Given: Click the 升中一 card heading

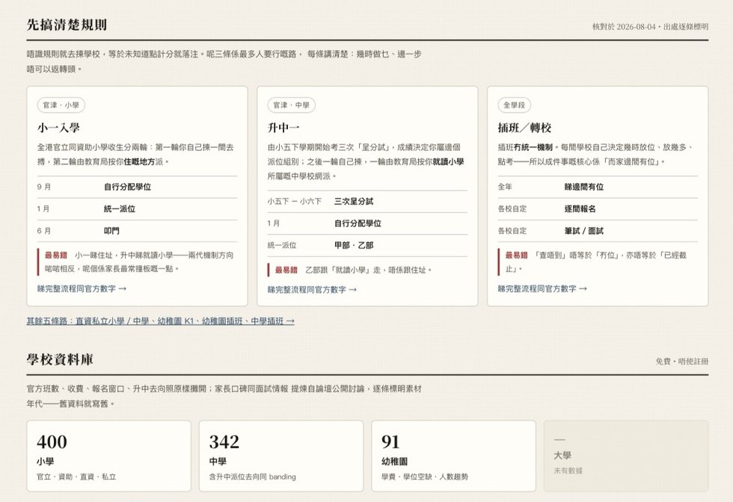Looking at the screenshot, I should coord(283,128).
